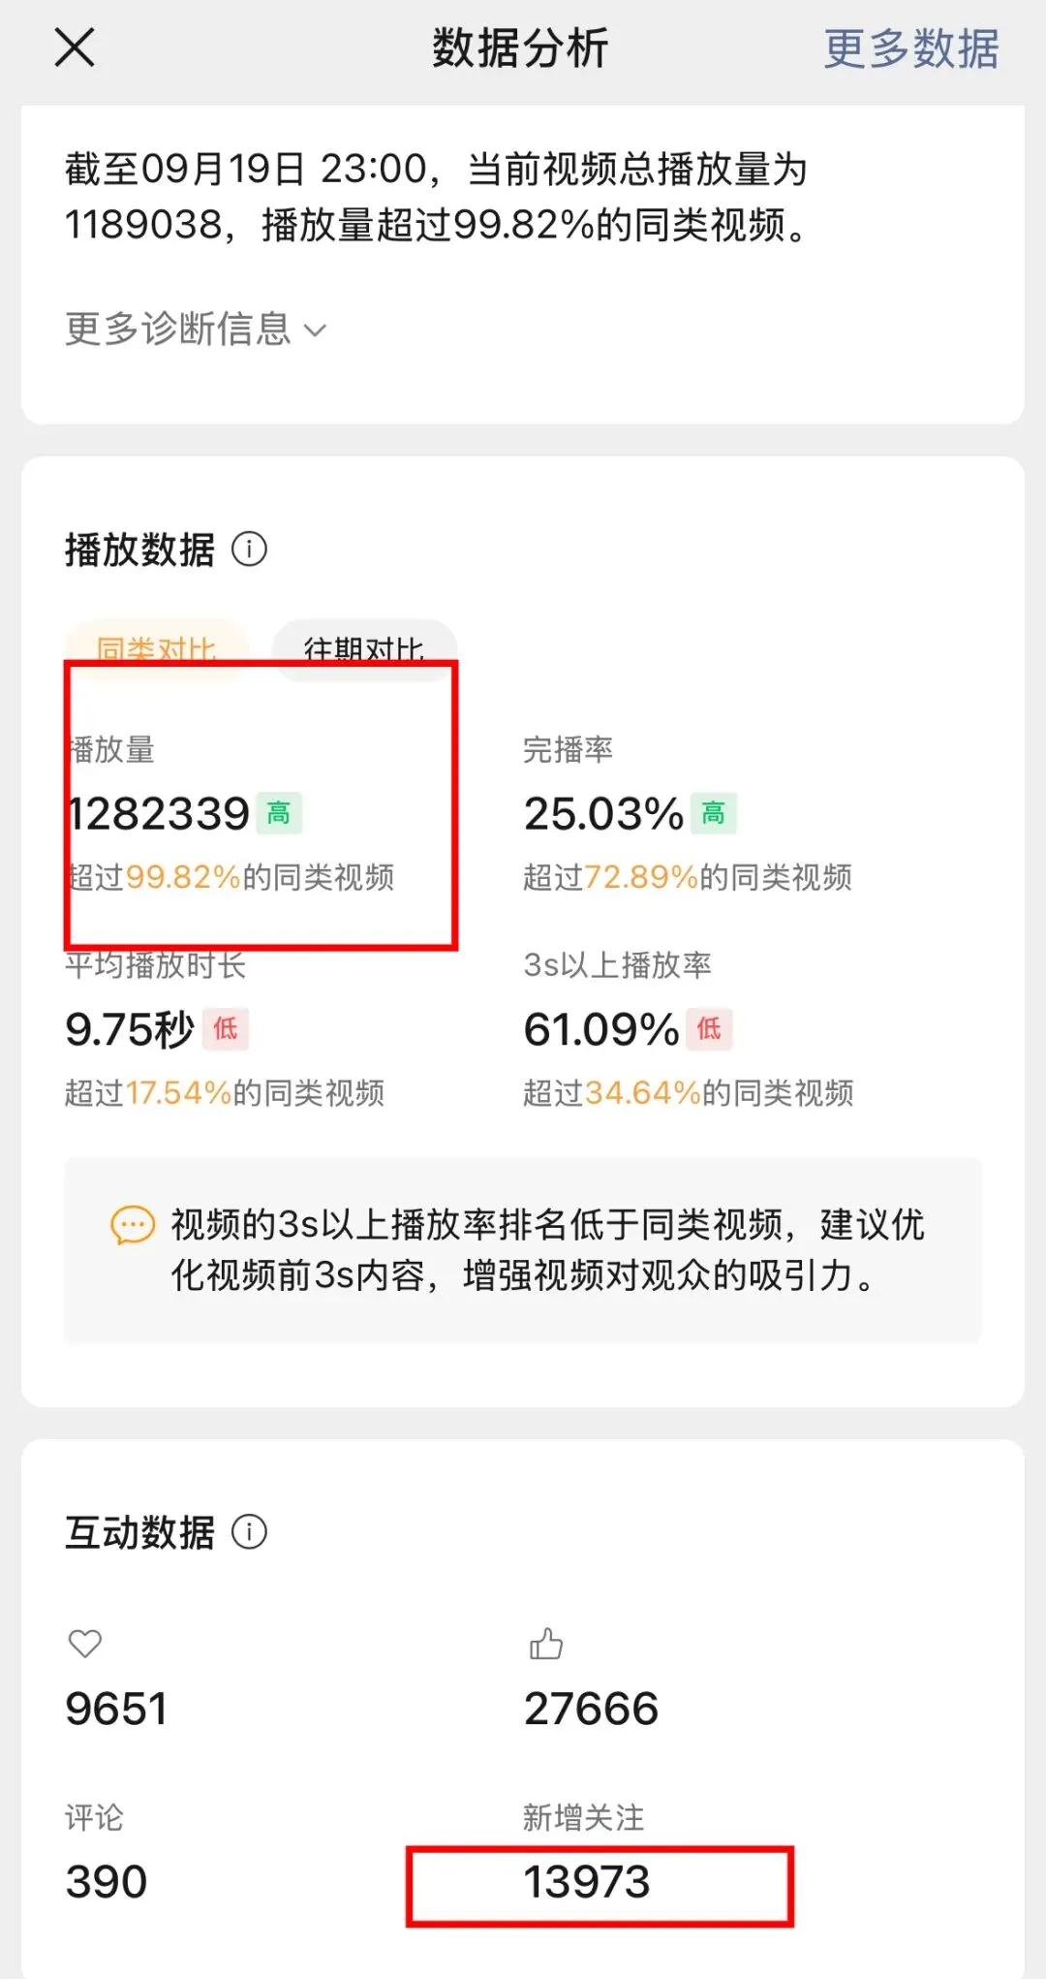Screen dimensions: 1046x1979
Task: Tap the 3s播放率 suggestion tip box
Action: click(523, 1250)
